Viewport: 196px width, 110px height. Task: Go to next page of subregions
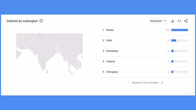(162, 83)
